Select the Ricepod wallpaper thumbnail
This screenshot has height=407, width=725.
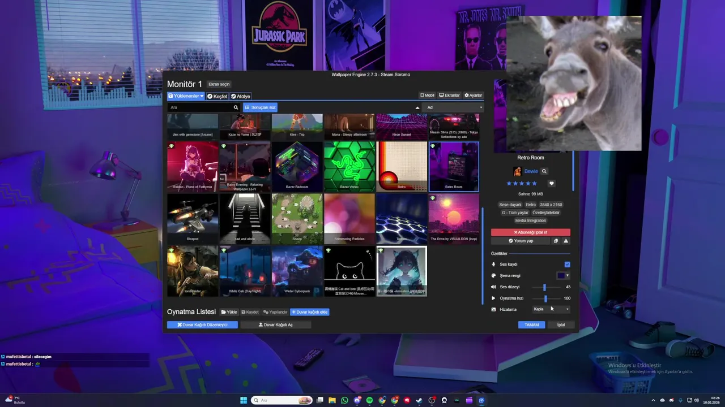[x=193, y=218]
